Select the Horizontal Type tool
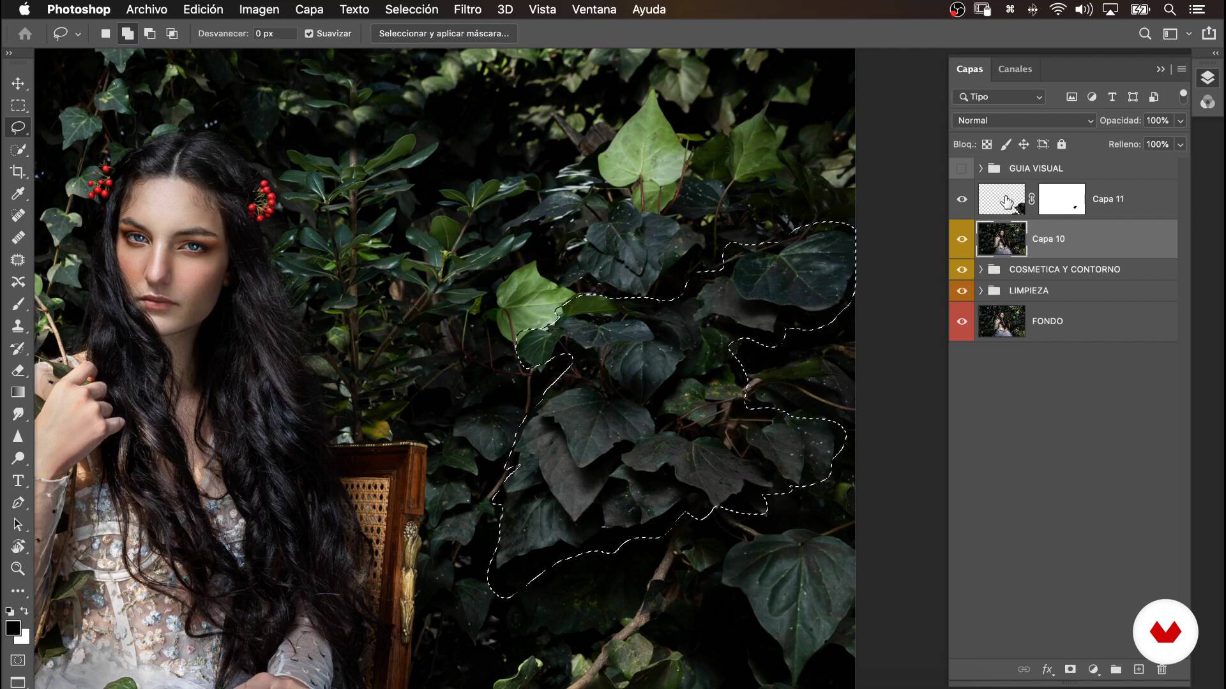Image resolution: width=1226 pixels, height=689 pixels. point(18,480)
